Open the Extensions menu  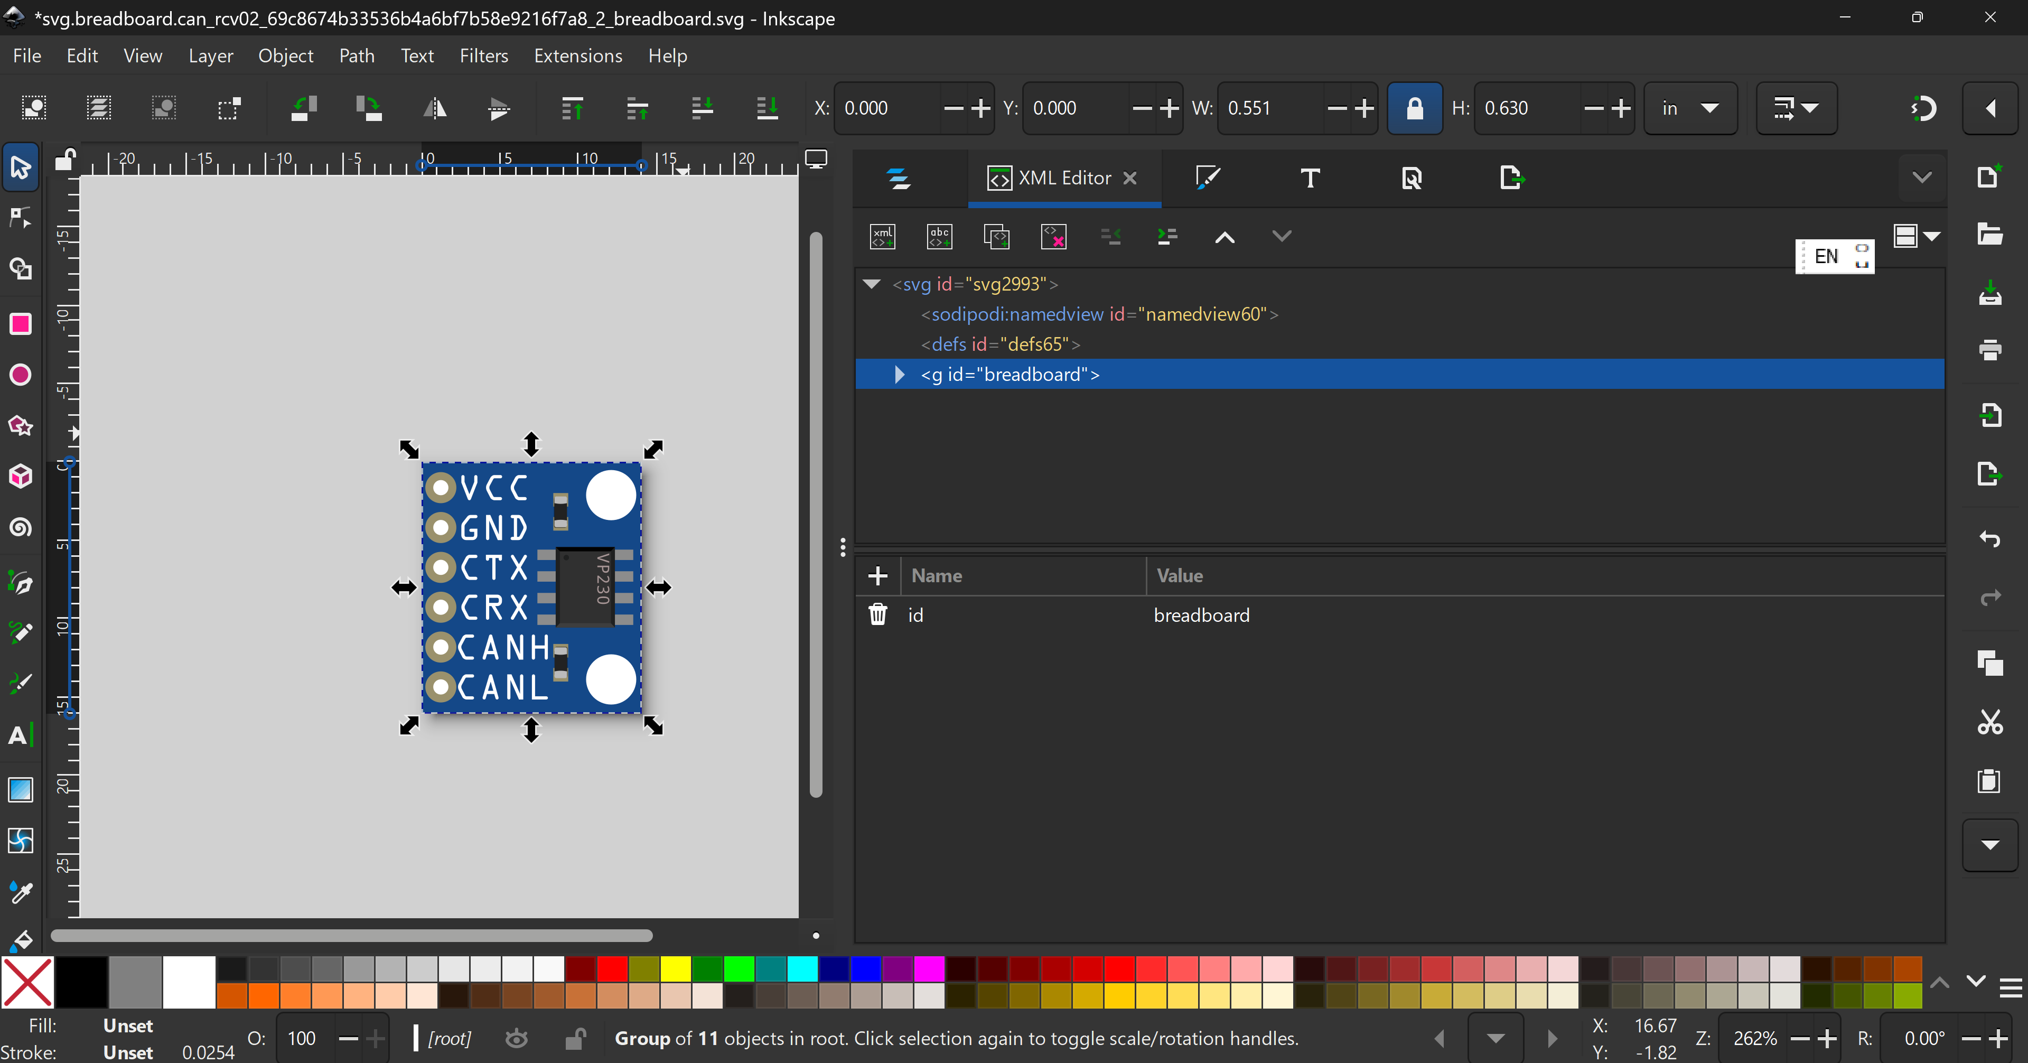tap(578, 56)
